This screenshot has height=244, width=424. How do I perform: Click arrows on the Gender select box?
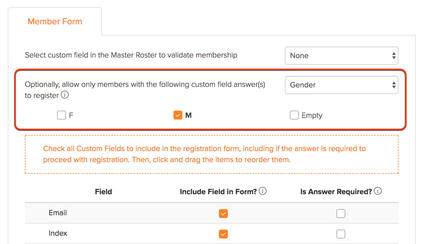point(394,85)
